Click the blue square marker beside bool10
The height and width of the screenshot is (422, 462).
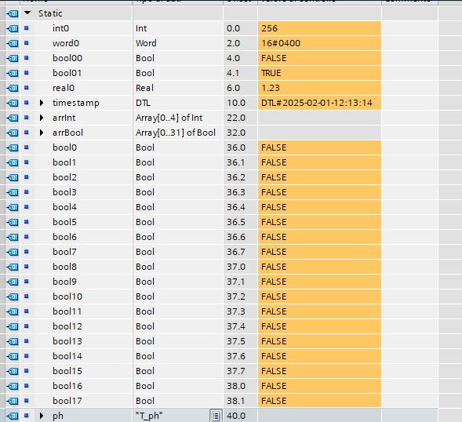pos(26,296)
